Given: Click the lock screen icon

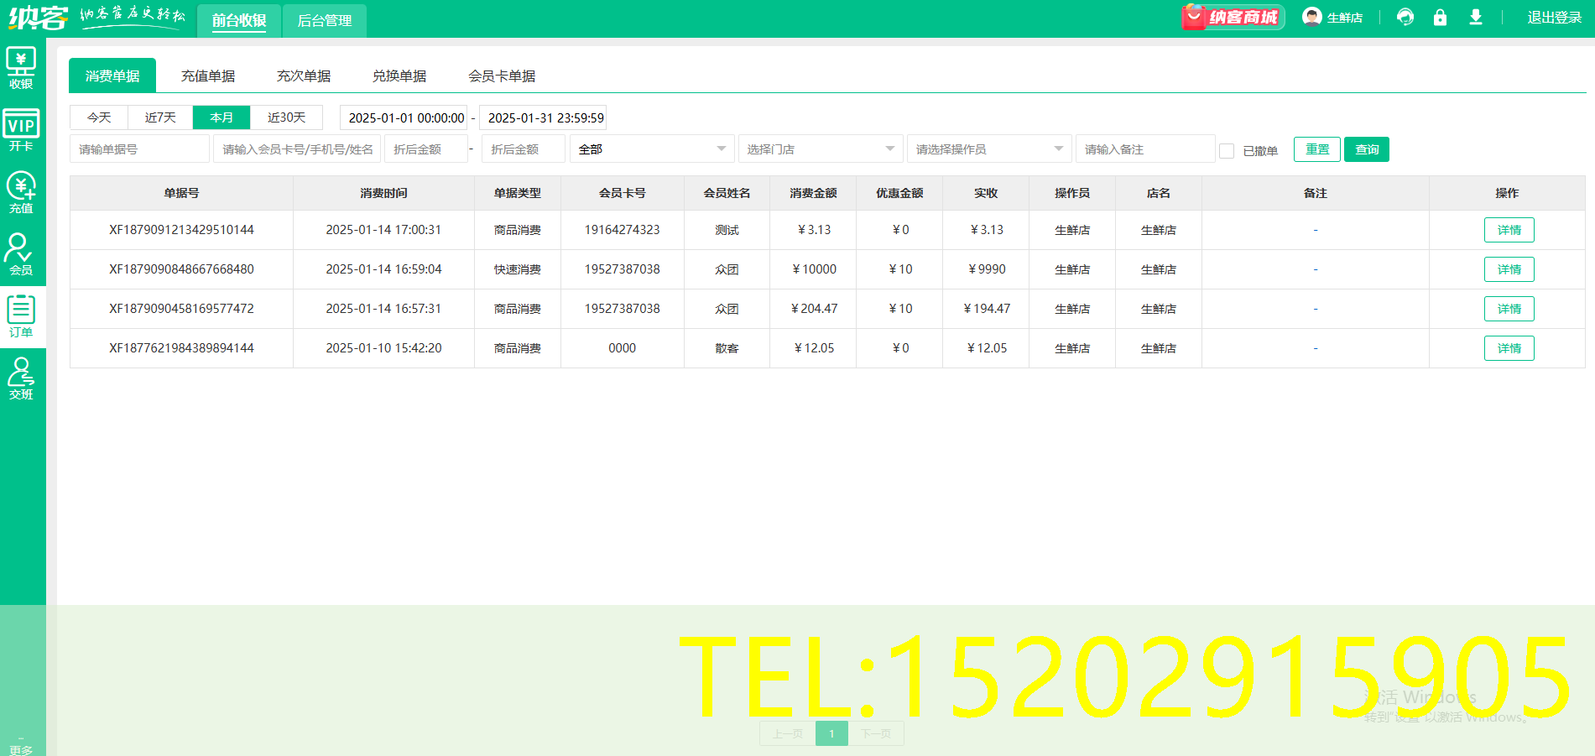Looking at the screenshot, I should tap(1440, 18).
